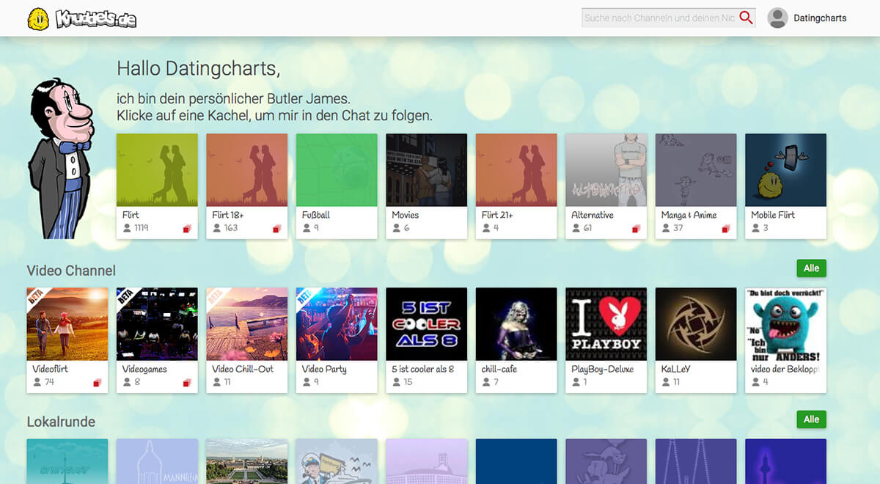Click the Video Party tile label
880x484 pixels.
click(x=324, y=369)
